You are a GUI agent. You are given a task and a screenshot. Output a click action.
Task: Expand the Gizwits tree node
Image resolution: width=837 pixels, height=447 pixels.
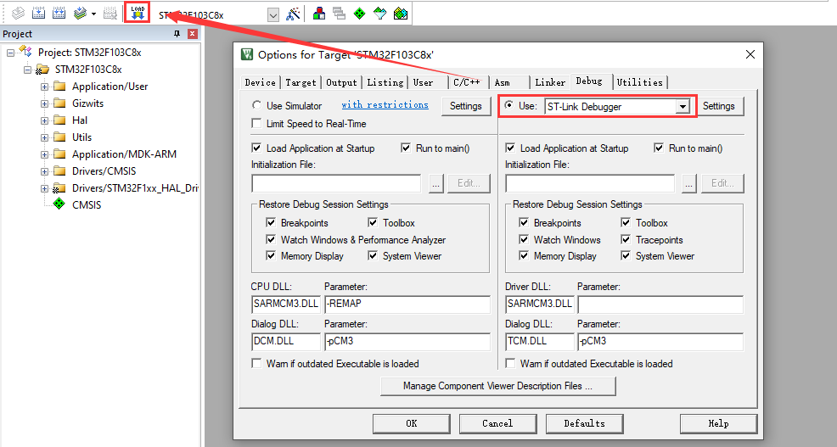pos(44,103)
